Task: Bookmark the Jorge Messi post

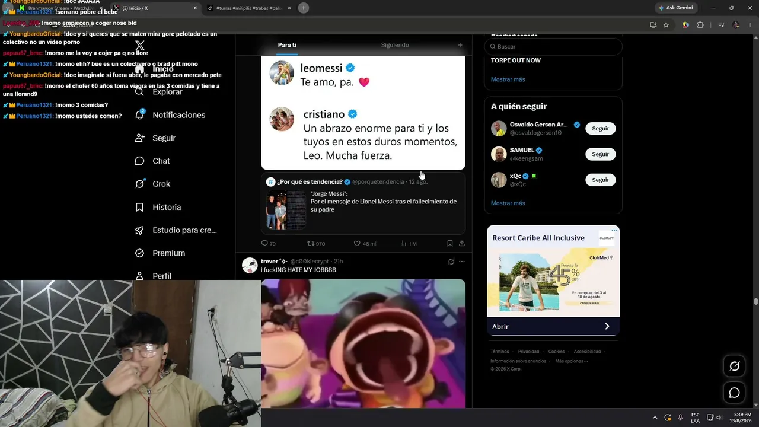Action: (450, 243)
